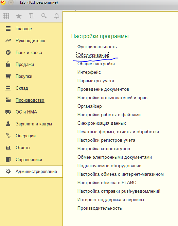Image resolution: width=178 pixels, height=226 pixels.
Task: Click the Справочники books icon
Action: tap(8, 159)
